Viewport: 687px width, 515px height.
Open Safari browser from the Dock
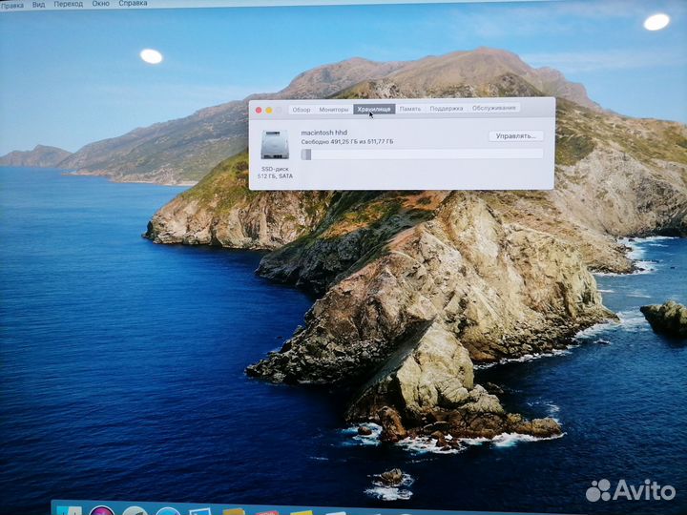point(168,511)
